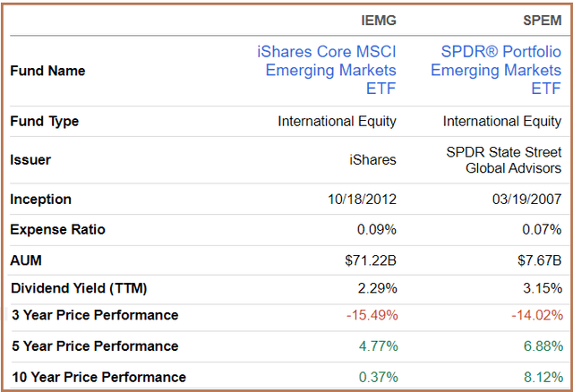Click the red -15.49% performance value

[x=372, y=315]
